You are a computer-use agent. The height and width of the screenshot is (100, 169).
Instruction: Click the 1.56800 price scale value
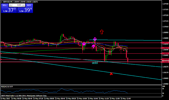(x=165, y=38)
